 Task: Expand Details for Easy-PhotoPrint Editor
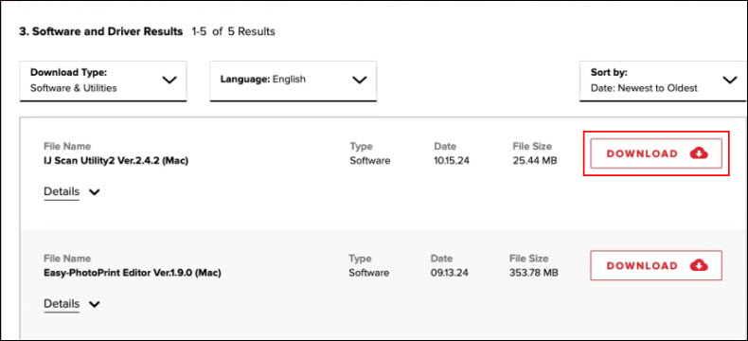[72, 304]
